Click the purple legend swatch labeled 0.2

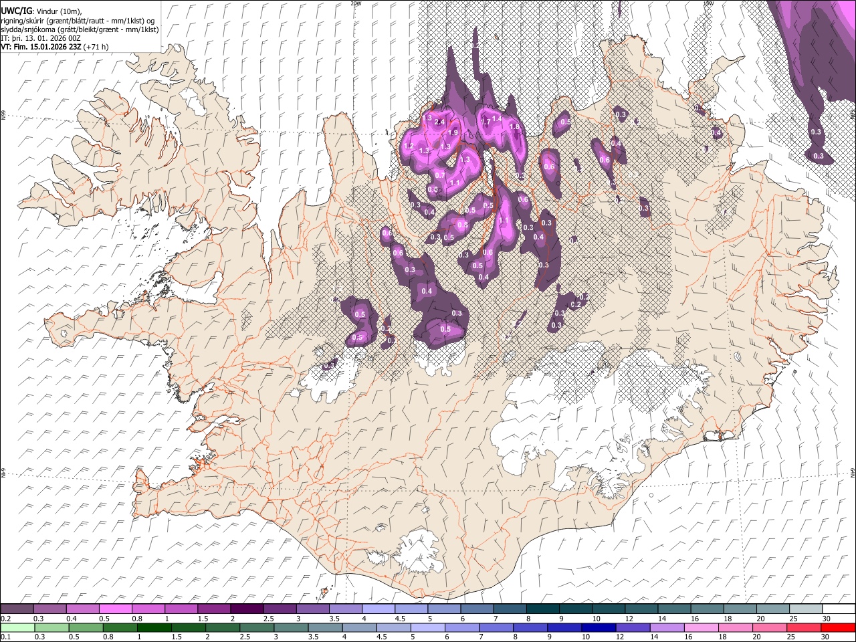(17, 609)
